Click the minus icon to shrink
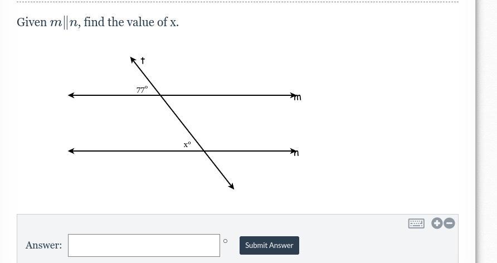 coord(449,223)
